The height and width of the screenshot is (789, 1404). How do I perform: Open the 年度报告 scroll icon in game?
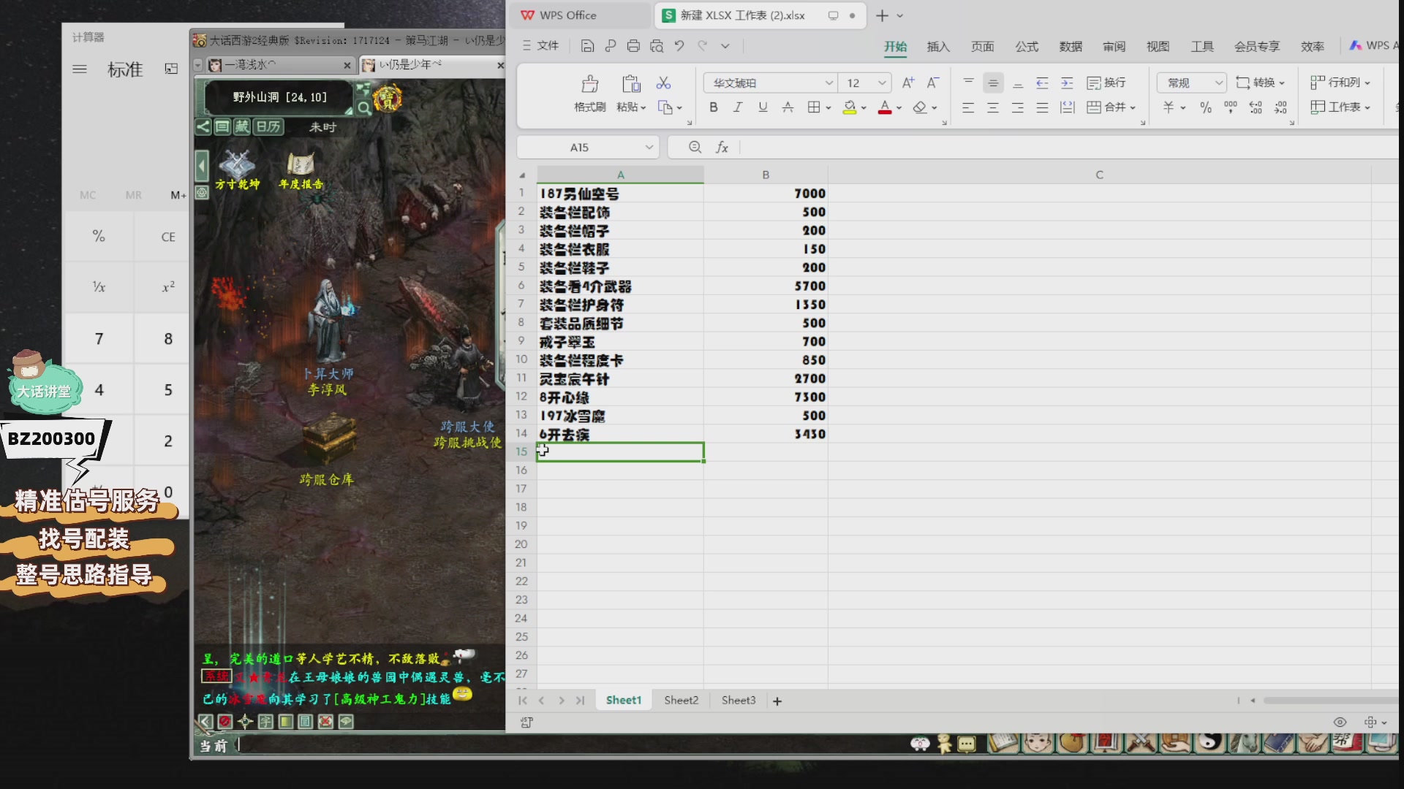301,170
